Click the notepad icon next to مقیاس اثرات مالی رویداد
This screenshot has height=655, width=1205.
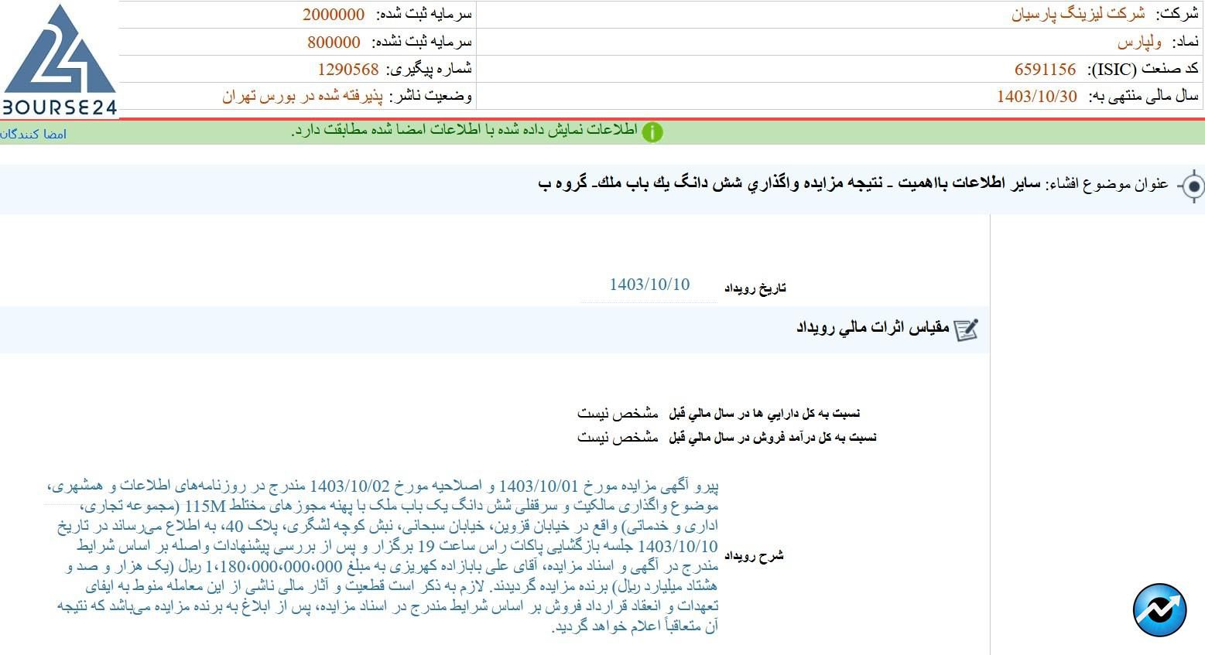[966, 329]
